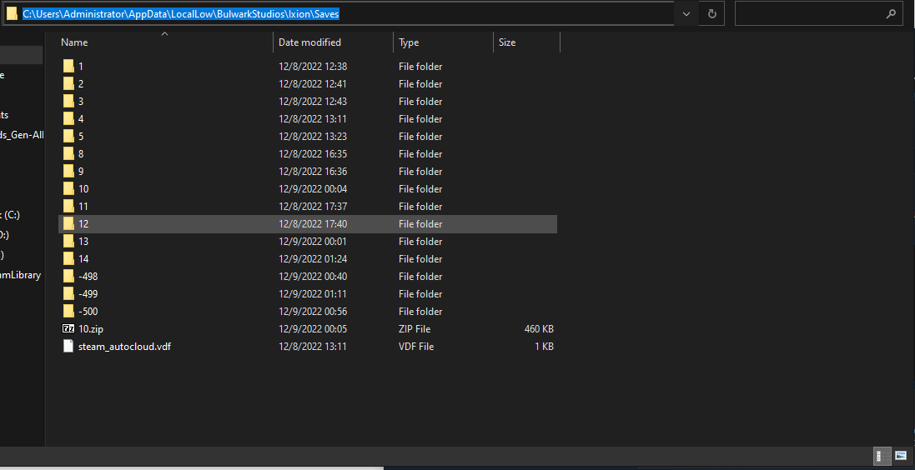Image resolution: width=915 pixels, height=470 pixels.
Task: Click the highlighted address path text
Action: [181, 14]
